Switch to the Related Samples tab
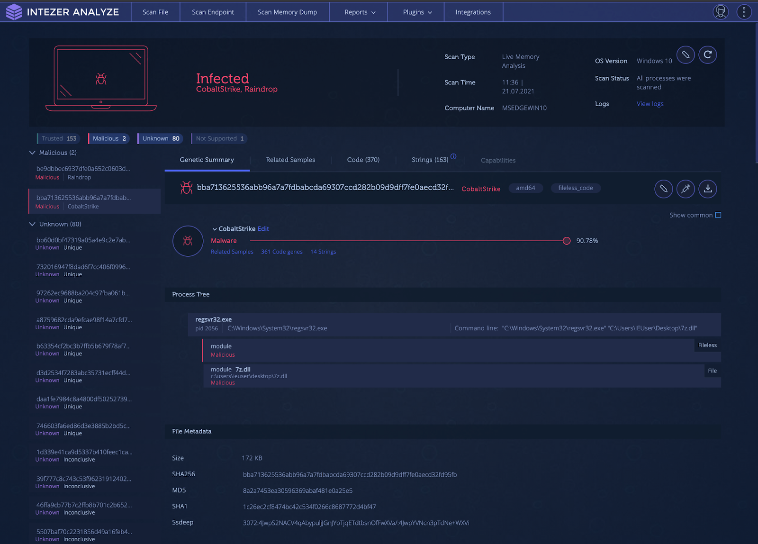The width and height of the screenshot is (758, 544). click(290, 160)
